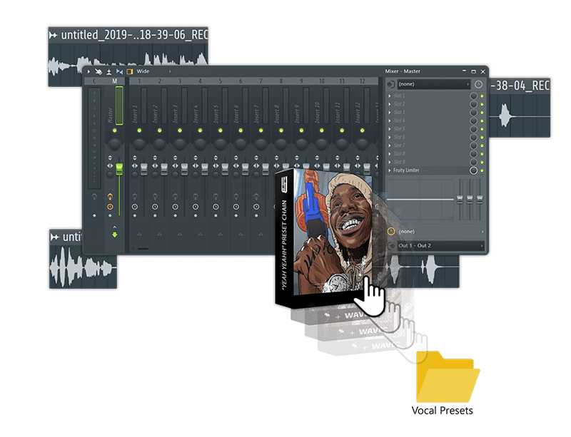The height and width of the screenshot is (437, 571).
Task: Click the multi-touch control icon in mixer toolbar
Action: coord(98,71)
